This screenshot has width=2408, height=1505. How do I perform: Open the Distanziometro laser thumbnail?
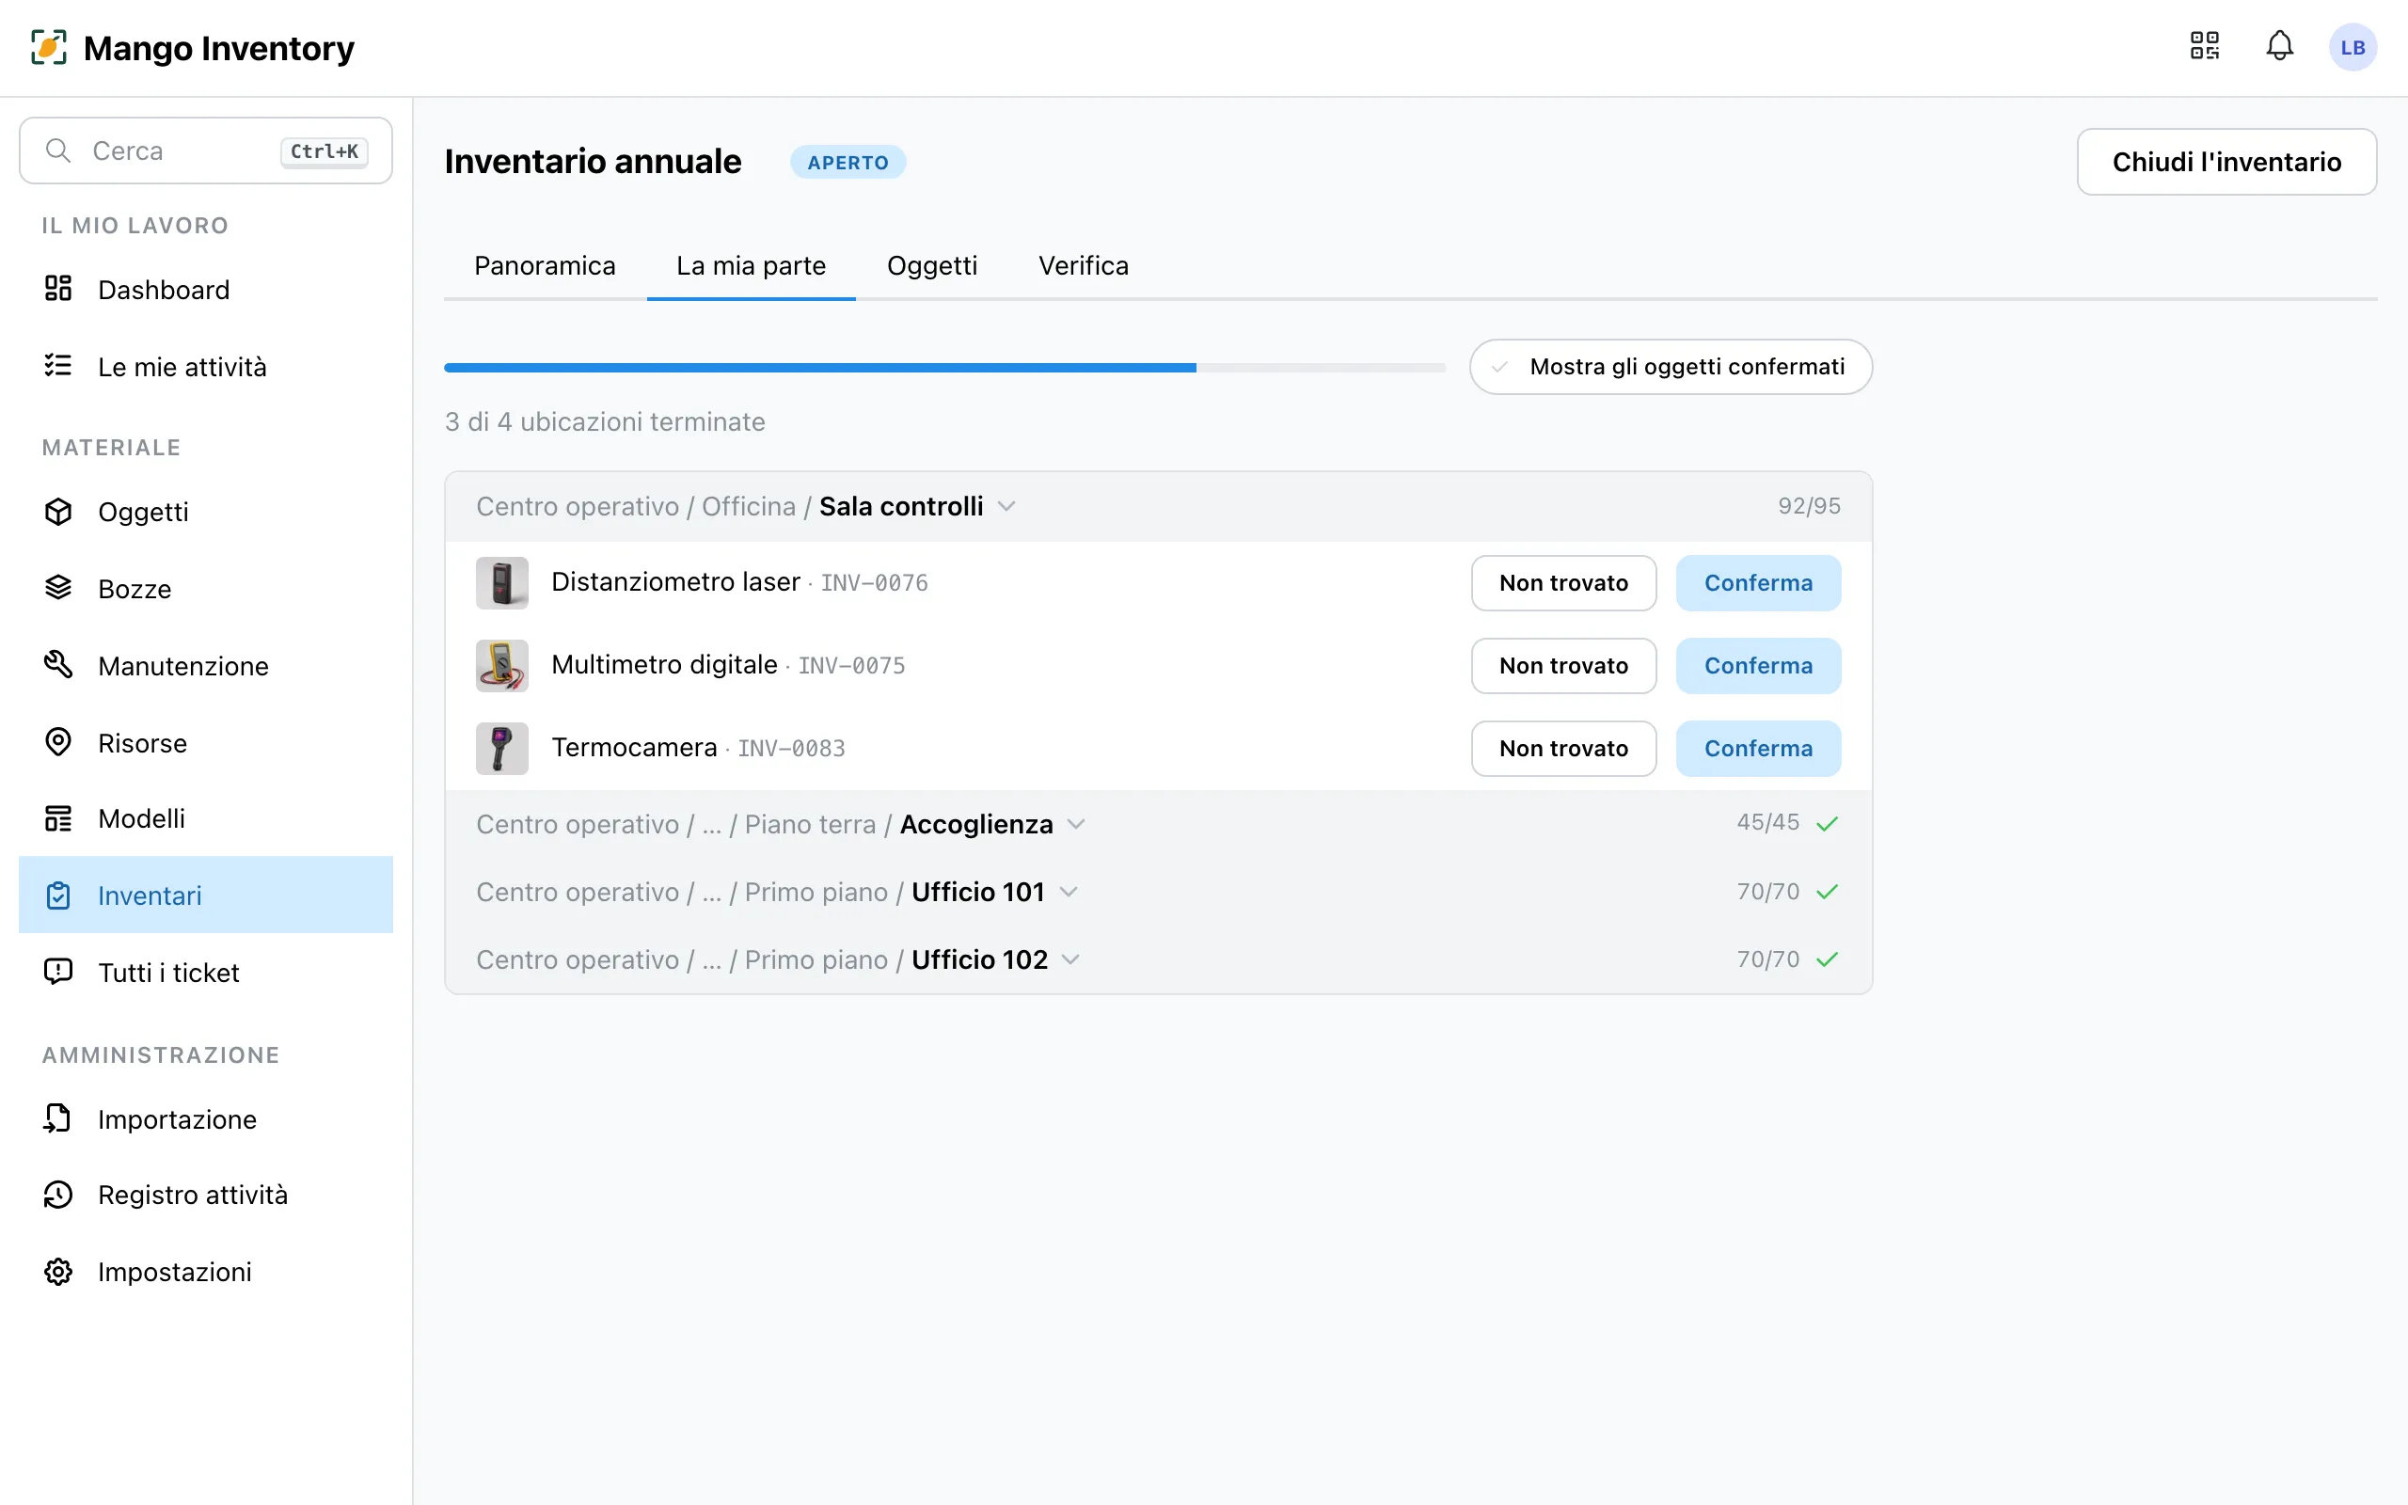click(x=501, y=582)
